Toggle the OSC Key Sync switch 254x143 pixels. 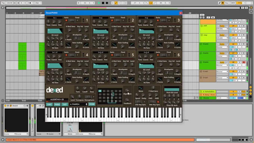(152, 102)
